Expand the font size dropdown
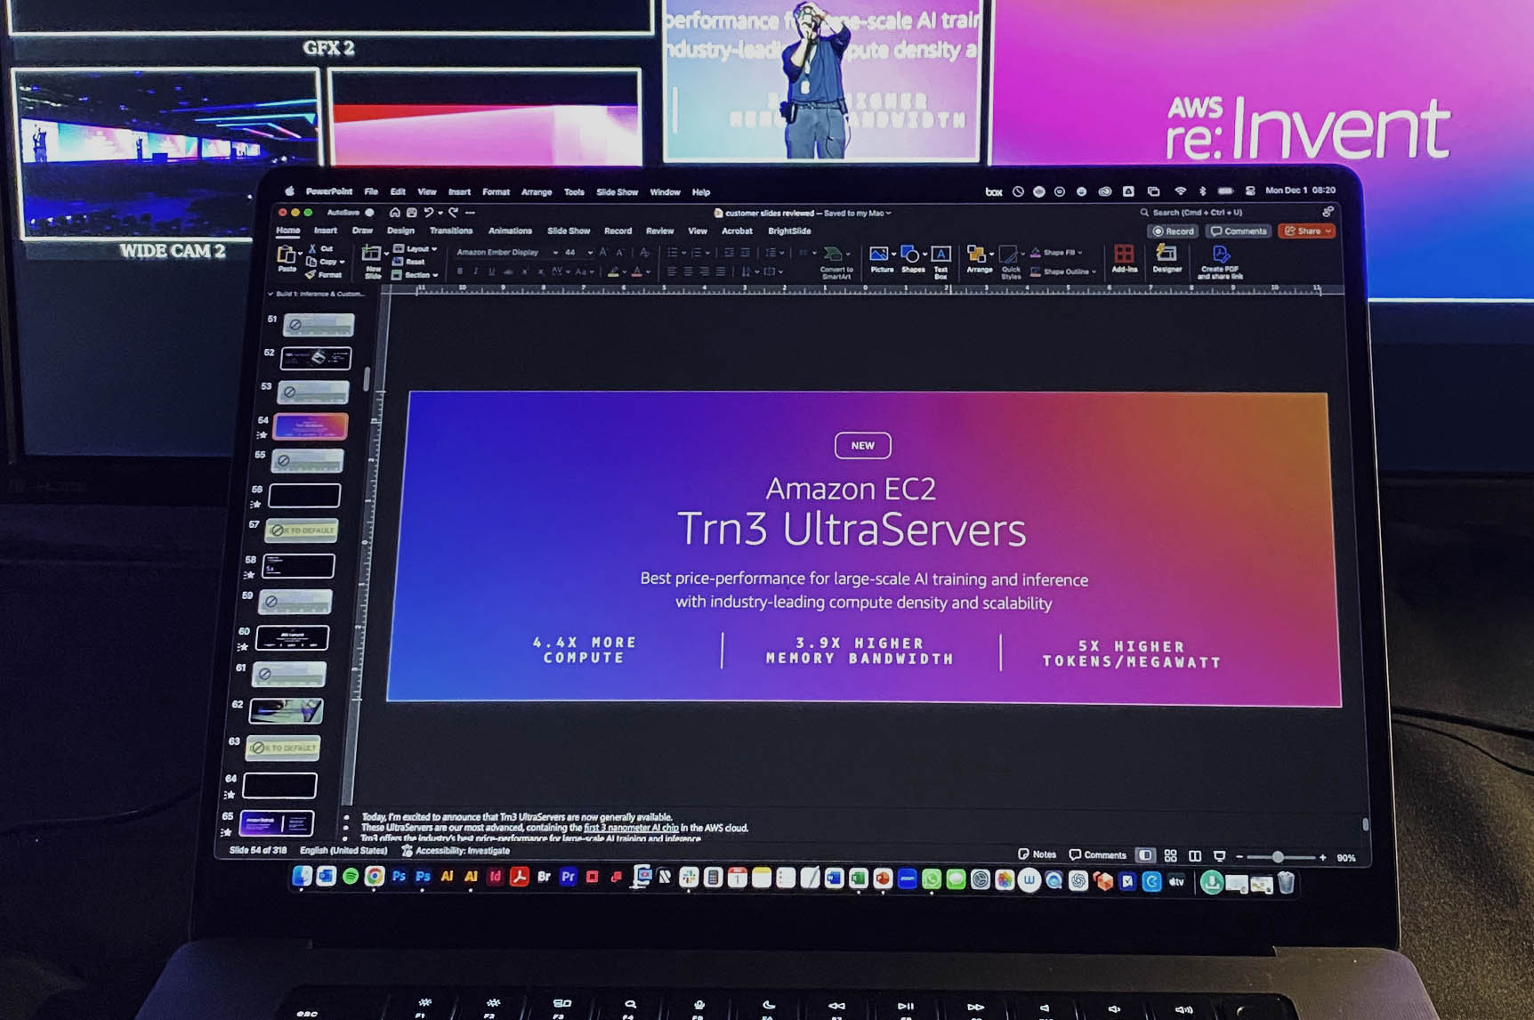Screen dimensions: 1534x1020 589,253
